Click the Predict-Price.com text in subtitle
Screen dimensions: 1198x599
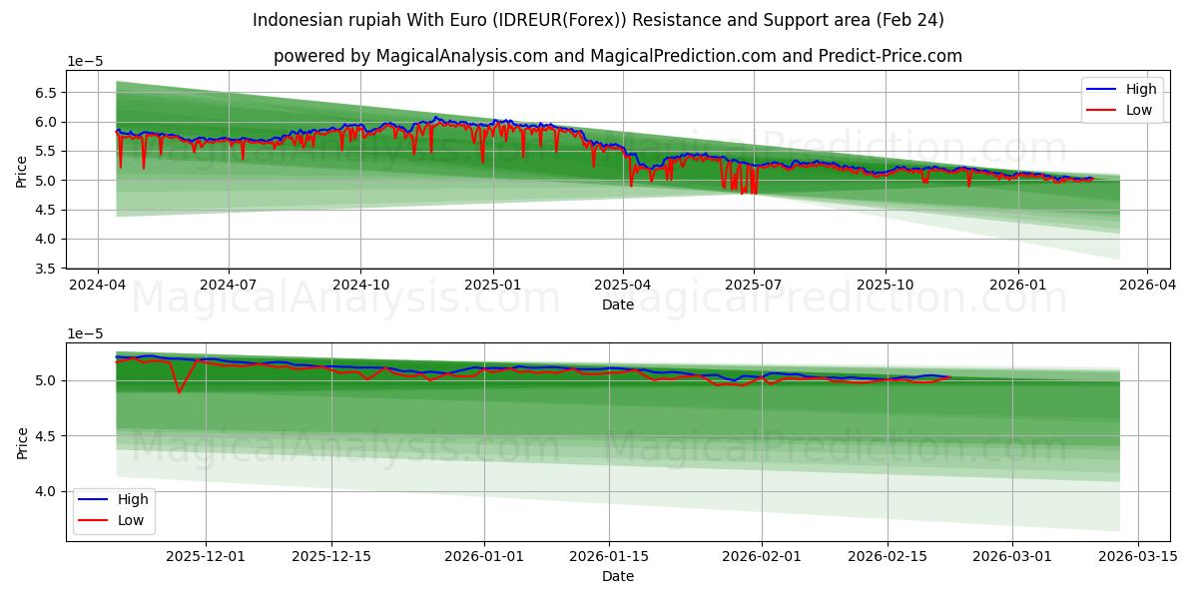(x=891, y=55)
